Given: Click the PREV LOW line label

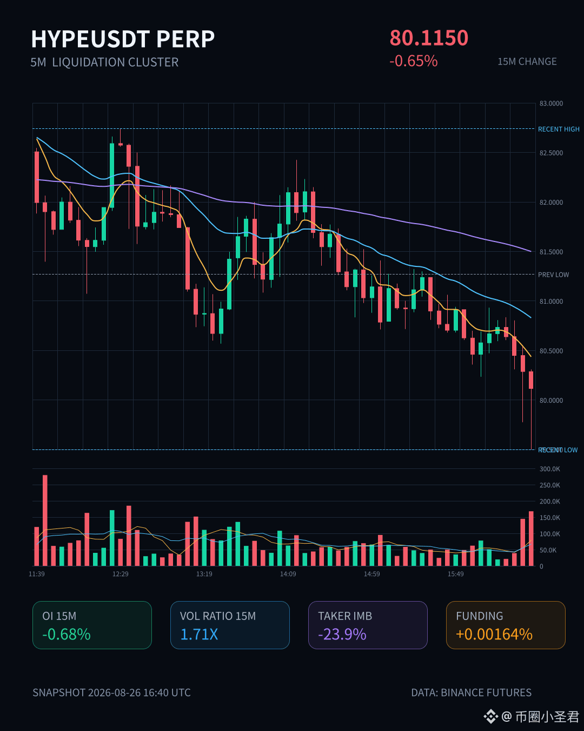Looking at the screenshot, I should click(x=553, y=275).
